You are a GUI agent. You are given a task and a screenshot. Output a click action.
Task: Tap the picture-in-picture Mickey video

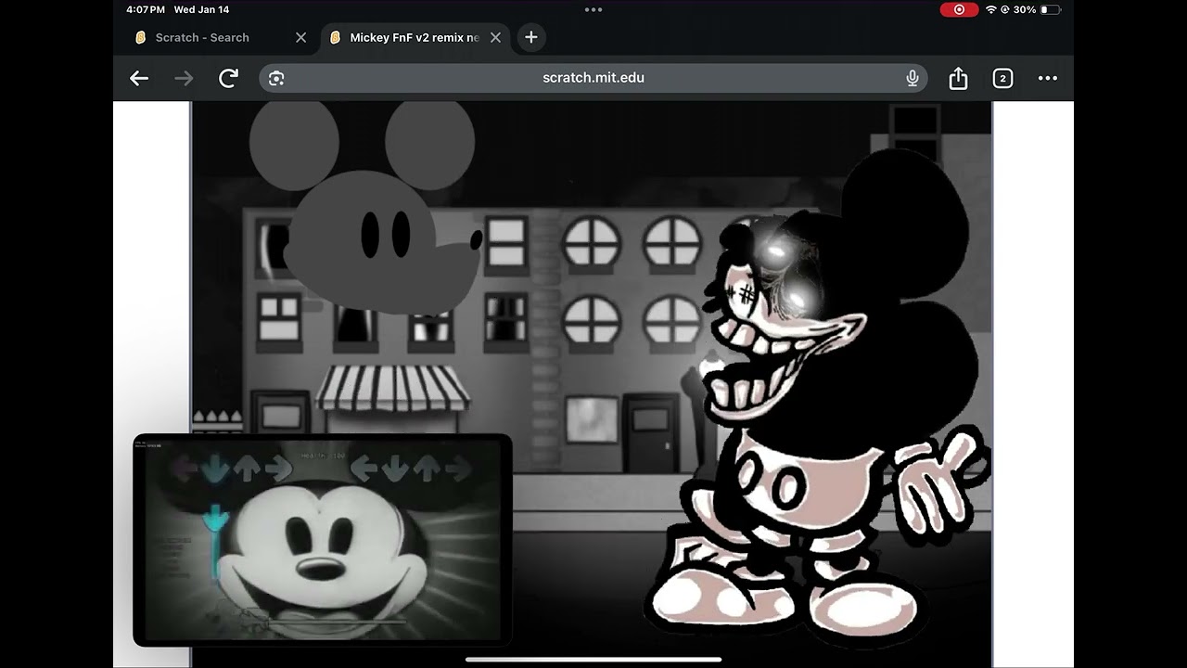(x=323, y=539)
